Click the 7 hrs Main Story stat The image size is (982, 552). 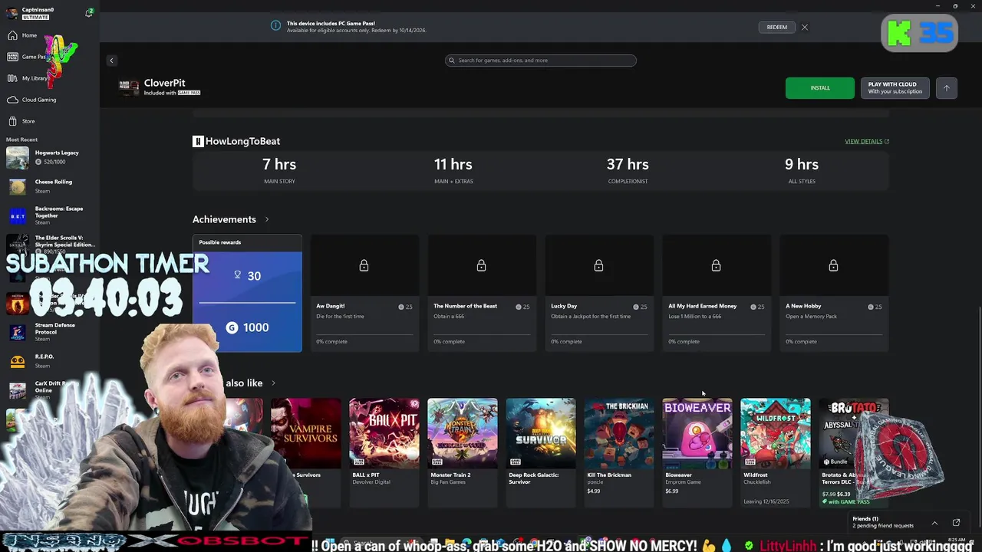click(x=278, y=170)
